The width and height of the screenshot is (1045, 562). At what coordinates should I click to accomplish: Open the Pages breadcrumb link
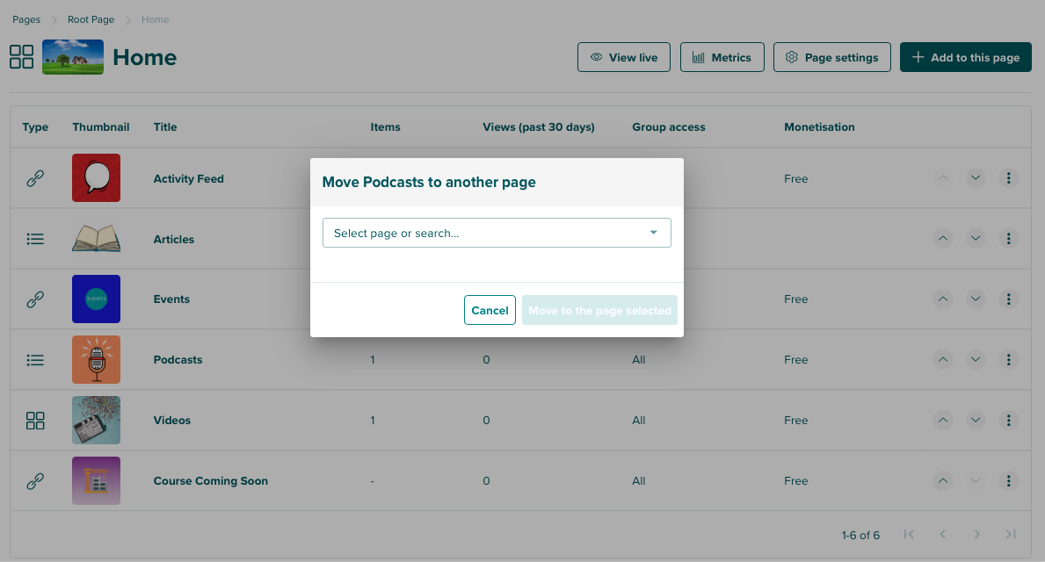(x=26, y=18)
